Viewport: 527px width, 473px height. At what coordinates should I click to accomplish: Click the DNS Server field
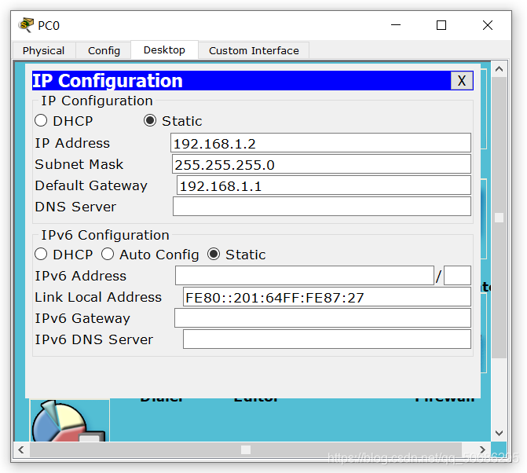322,207
